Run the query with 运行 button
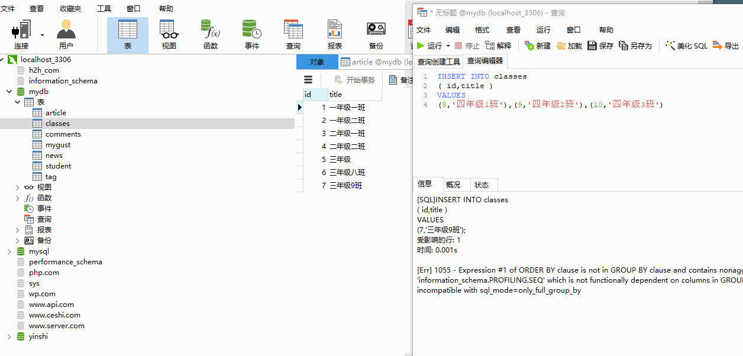Viewport: 743px width, 356px height. click(429, 46)
